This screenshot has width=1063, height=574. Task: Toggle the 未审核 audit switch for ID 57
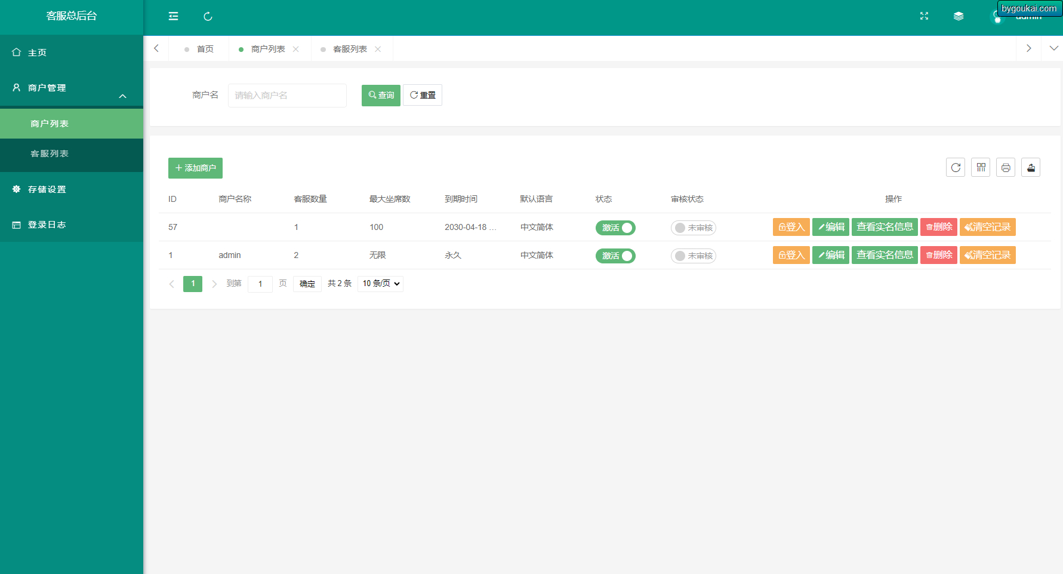(x=693, y=228)
